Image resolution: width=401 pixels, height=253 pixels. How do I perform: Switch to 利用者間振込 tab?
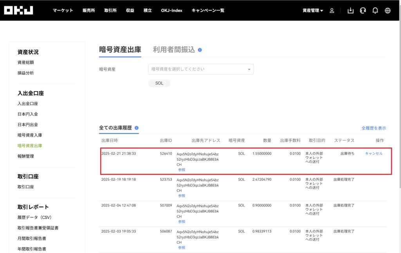tap(174, 50)
